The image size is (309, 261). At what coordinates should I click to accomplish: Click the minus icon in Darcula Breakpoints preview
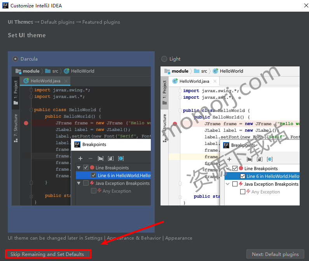pos(91,158)
